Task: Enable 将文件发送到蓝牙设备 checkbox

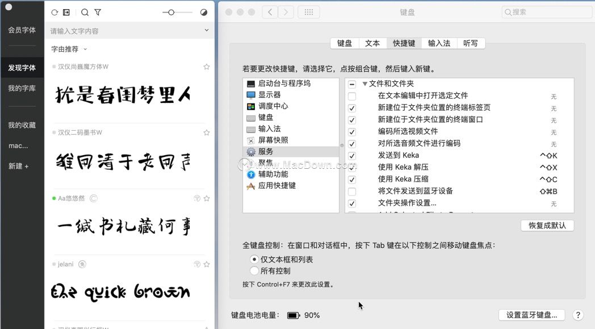Action: (352, 191)
